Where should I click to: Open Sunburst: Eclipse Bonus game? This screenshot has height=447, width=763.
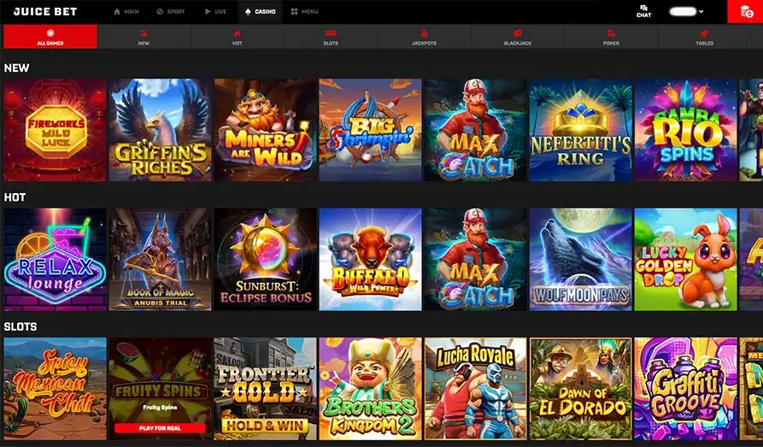(265, 260)
